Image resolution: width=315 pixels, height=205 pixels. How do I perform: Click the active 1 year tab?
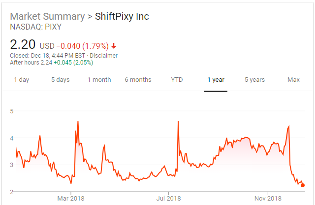coord(215,80)
